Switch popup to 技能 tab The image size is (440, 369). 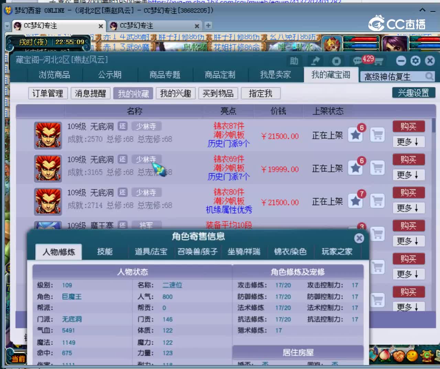click(105, 251)
